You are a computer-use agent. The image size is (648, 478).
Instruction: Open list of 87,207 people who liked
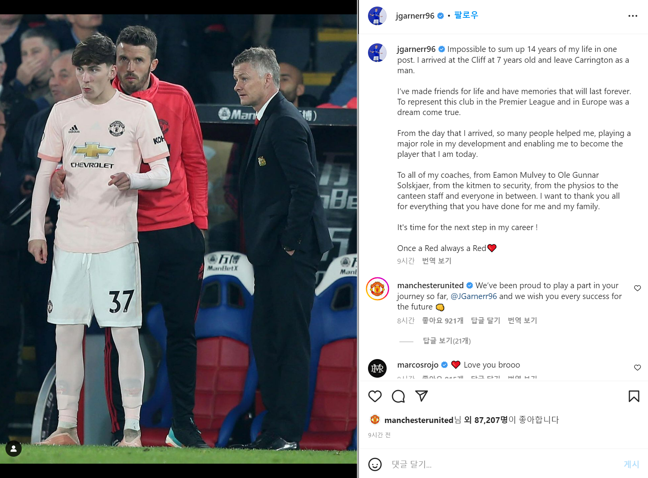(491, 420)
